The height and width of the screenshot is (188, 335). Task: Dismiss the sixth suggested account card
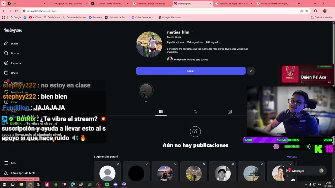pos(262,164)
